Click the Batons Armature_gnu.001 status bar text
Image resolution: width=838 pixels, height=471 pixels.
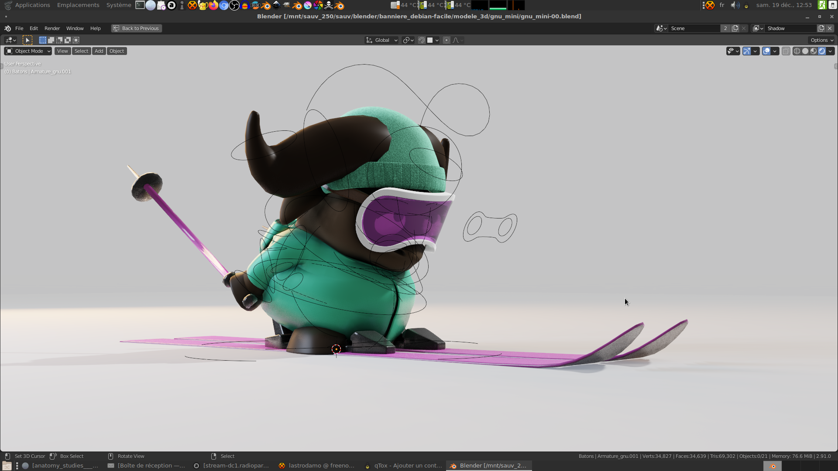tap(608, 456)
